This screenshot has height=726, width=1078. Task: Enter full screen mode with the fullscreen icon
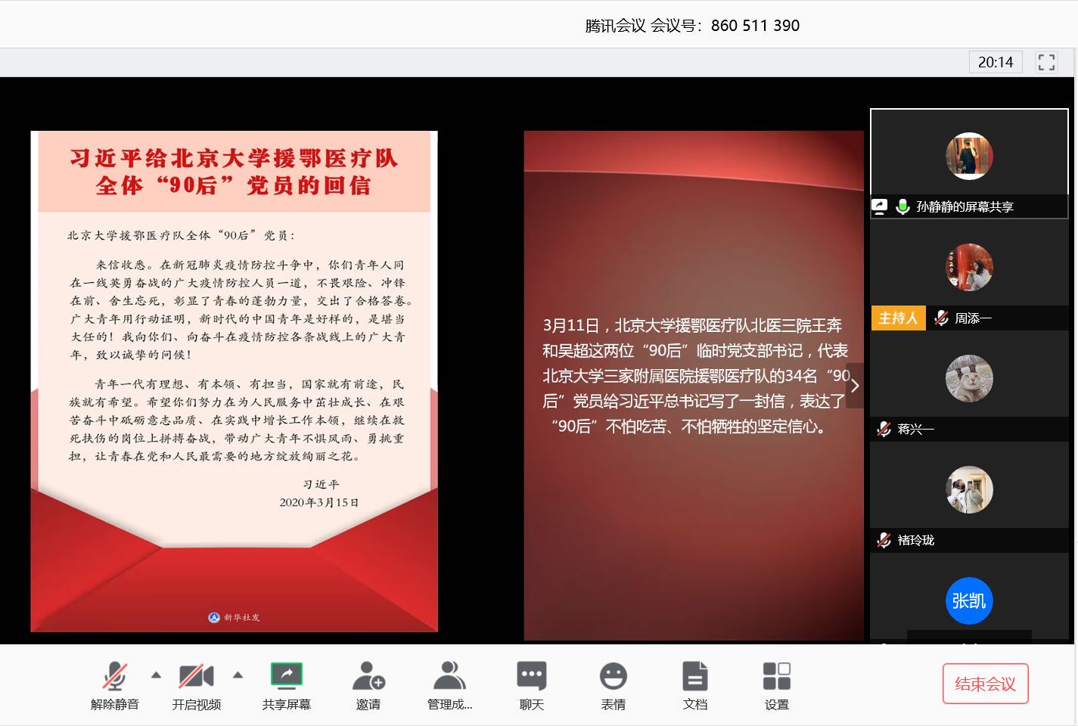pyautogui.click(x=1046, y=62)
